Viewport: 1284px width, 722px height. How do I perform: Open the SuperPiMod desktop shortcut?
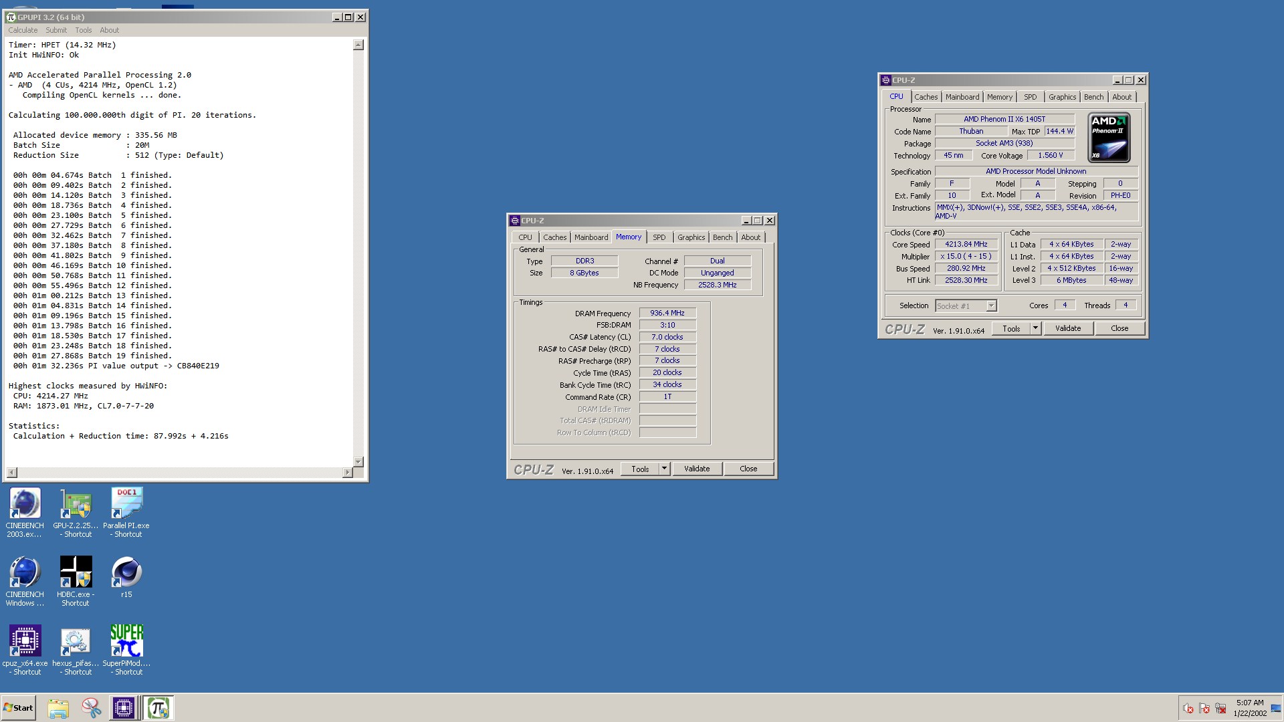[x=126, y=650]
